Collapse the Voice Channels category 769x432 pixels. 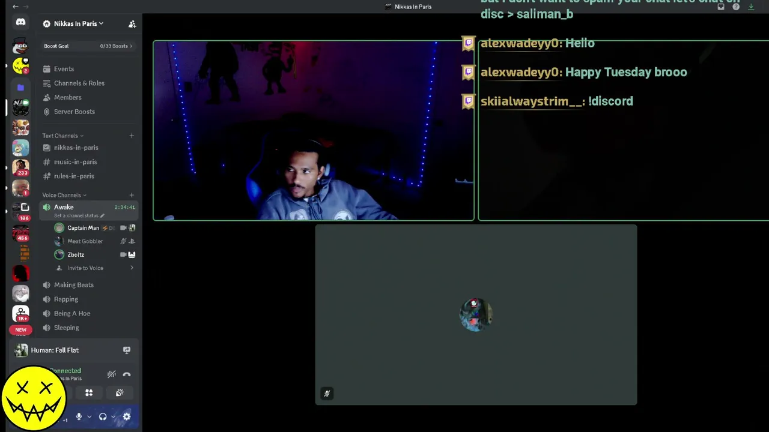[x=64, y=195]
